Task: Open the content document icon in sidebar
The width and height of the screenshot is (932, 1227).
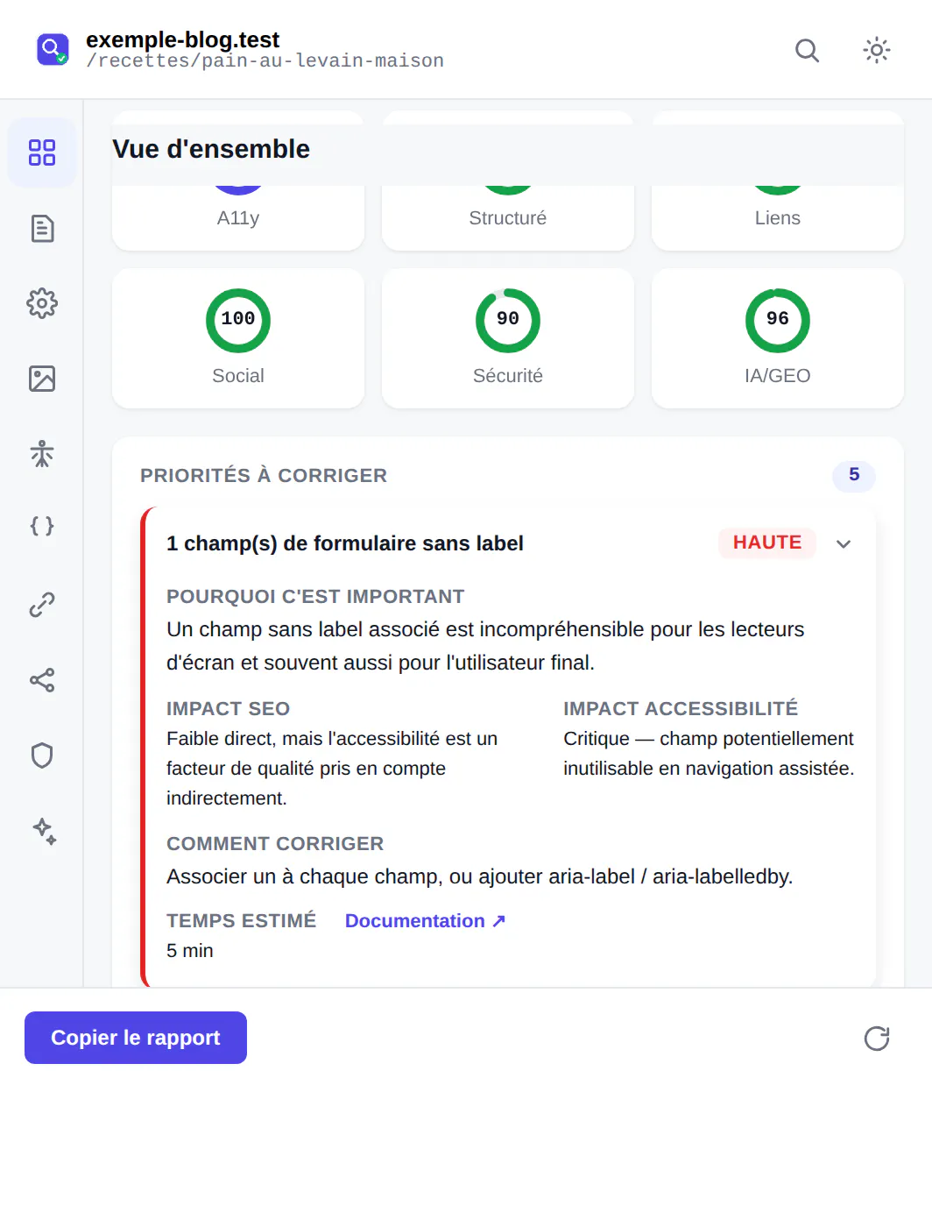Action: (x=42, y=228)
